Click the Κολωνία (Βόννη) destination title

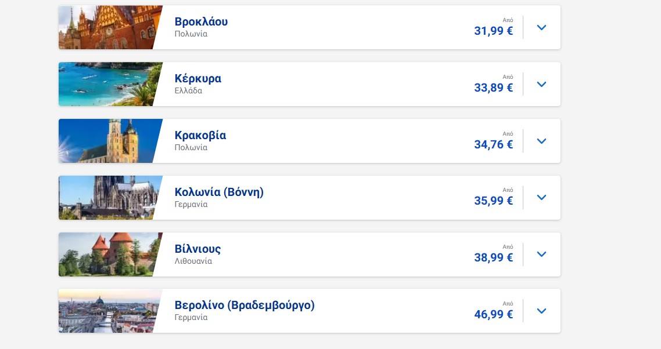click(219, 192)
